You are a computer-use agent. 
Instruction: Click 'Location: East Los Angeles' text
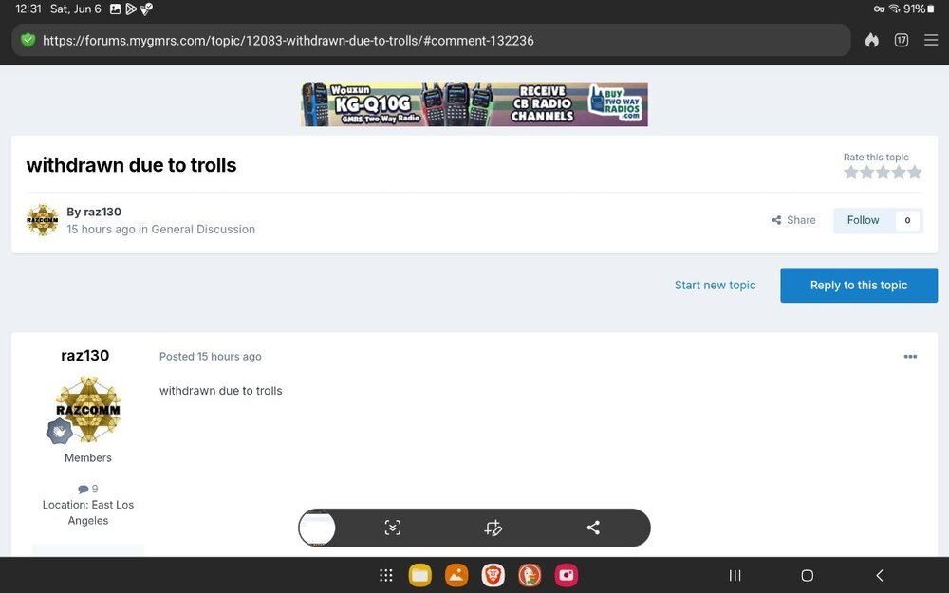click(x=88, y=512)
